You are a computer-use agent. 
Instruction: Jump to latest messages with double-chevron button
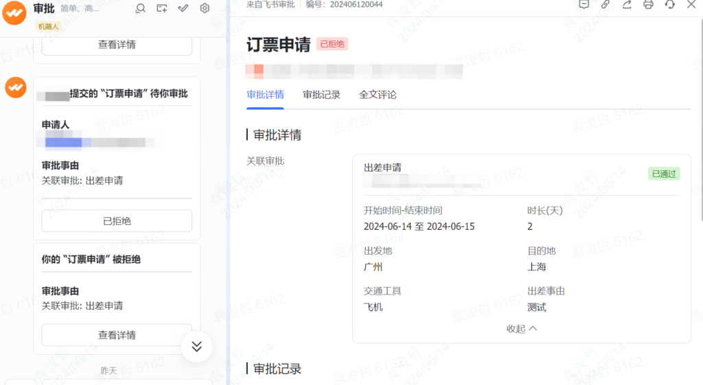point(197,347)
